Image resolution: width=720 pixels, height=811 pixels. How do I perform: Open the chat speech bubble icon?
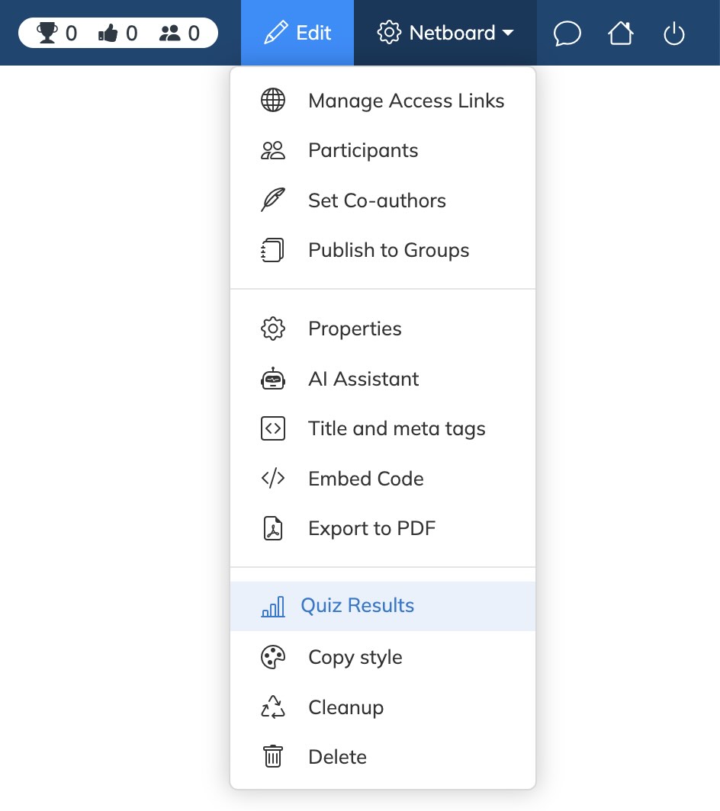tap(567, 34)
